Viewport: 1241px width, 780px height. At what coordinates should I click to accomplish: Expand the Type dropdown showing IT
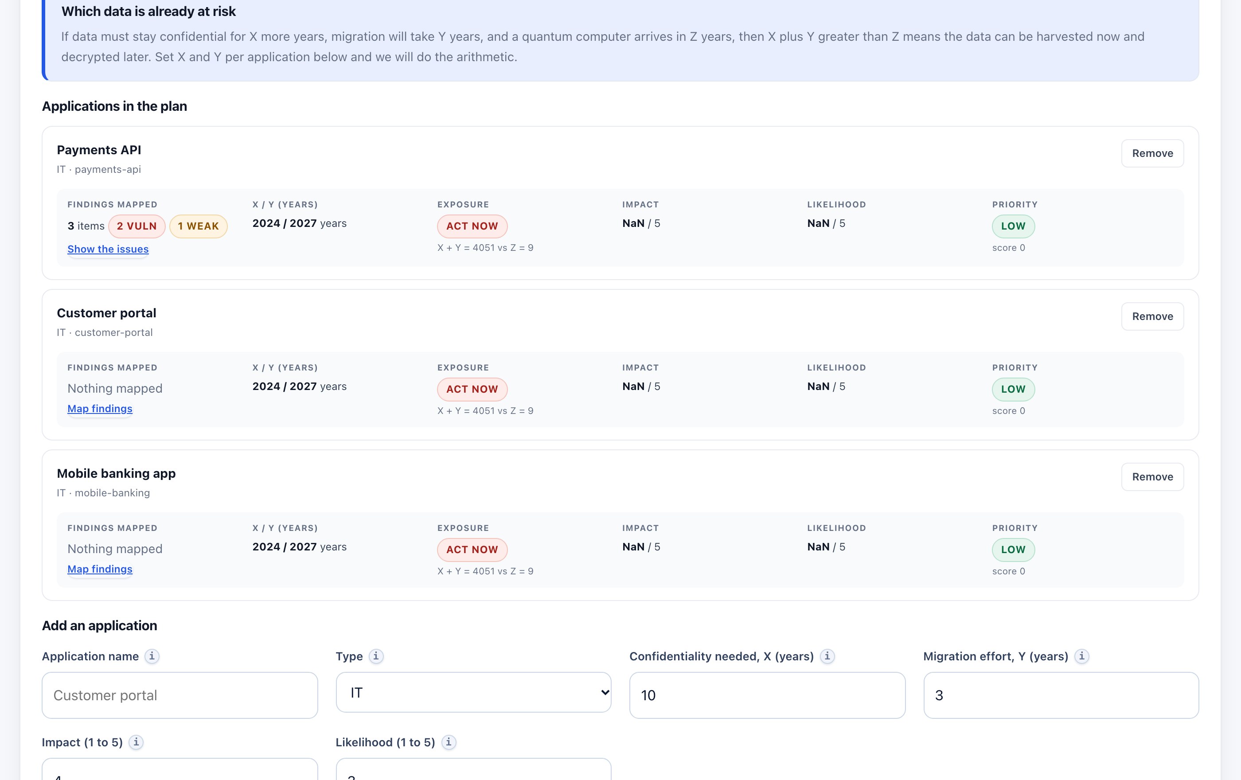click(473, 692)
